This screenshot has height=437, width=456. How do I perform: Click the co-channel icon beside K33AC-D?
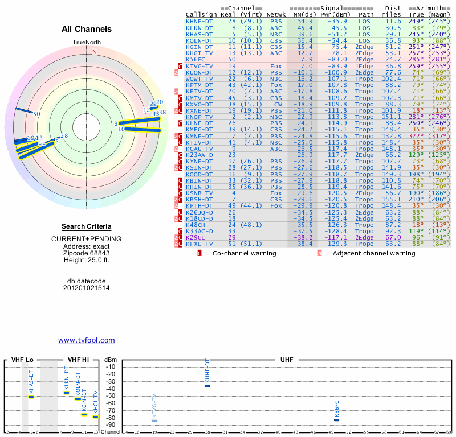click(x=180, y=231)
